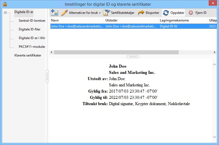219x145 pixels.
Task: Click the Gyldig til date value
Action: 133,97
